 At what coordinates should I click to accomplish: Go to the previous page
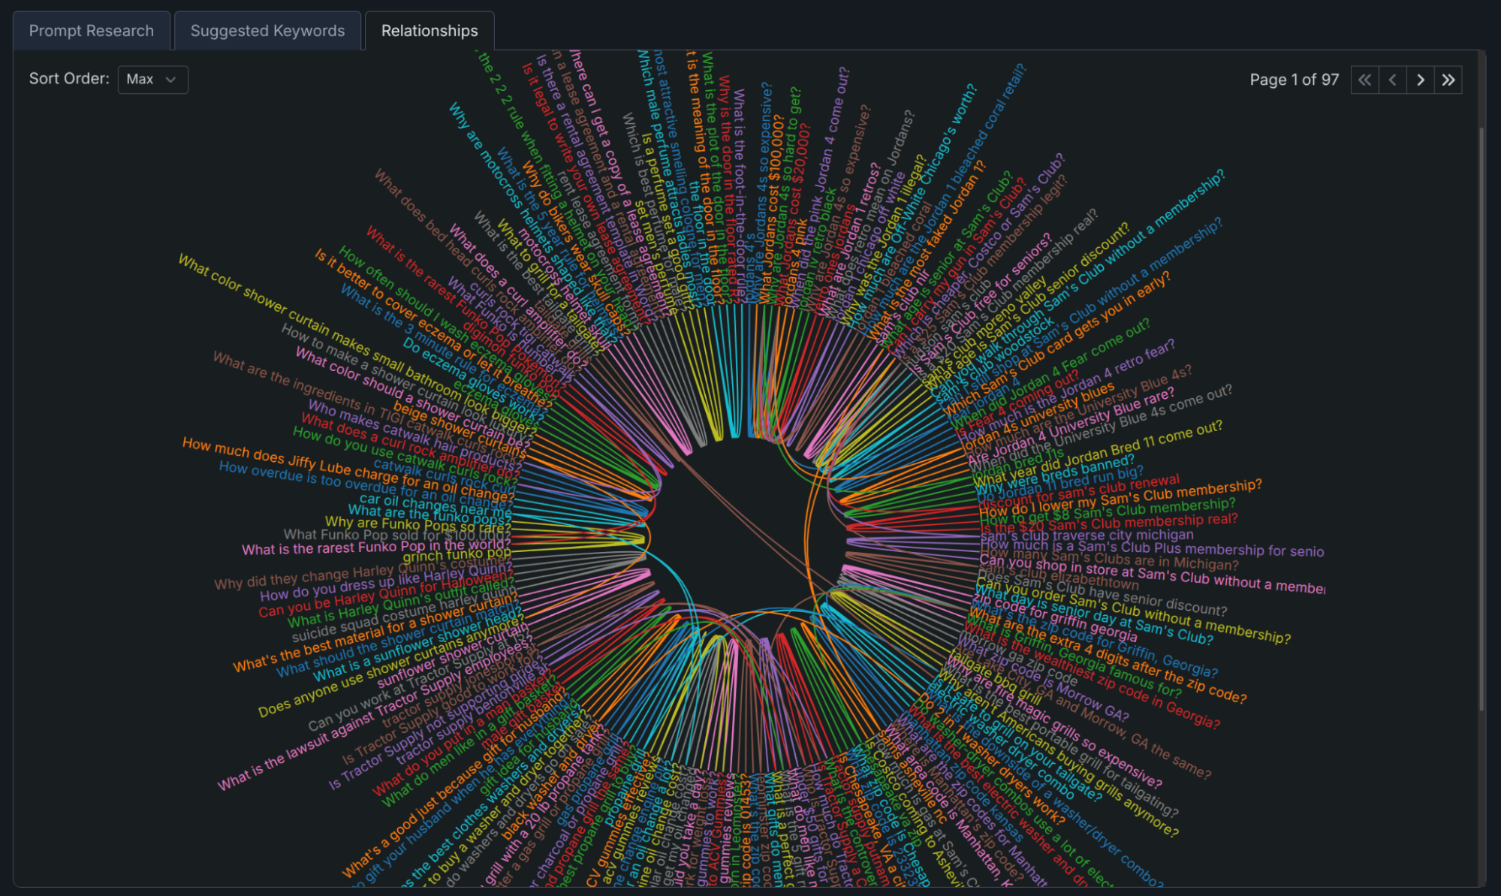point(1392,80)
